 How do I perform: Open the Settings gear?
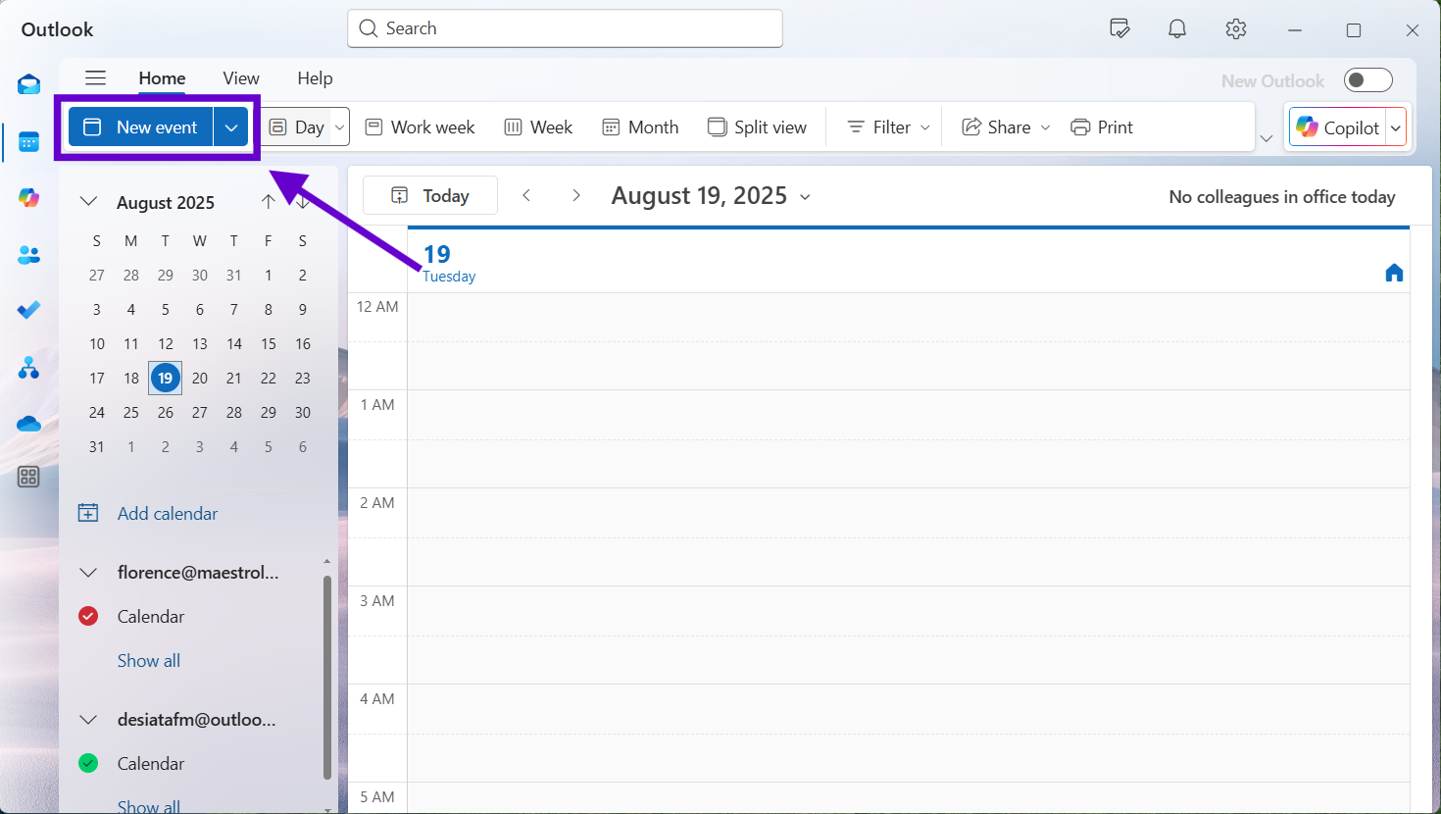(x=1236, y=28)
